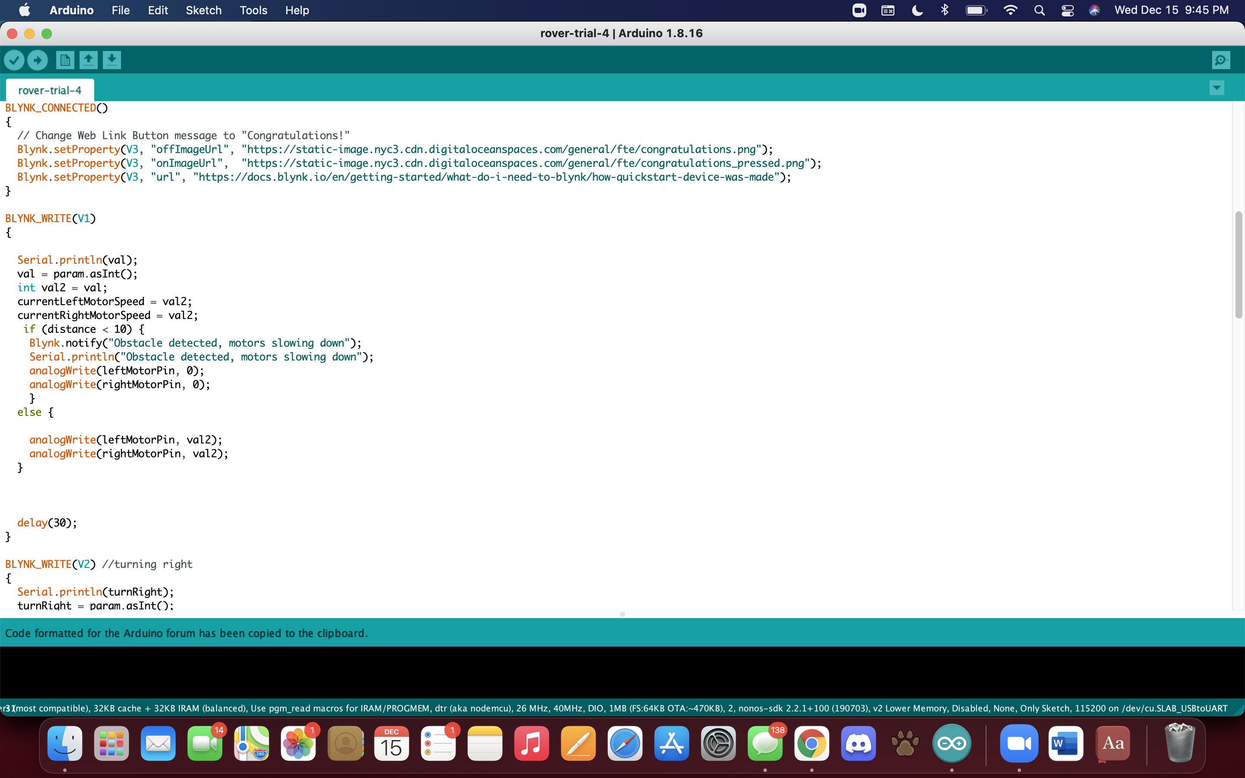Screen dimensions: 1245x778
Task: Toggle Do Not Disturb moon icon
Action: [x=917, y=10]
